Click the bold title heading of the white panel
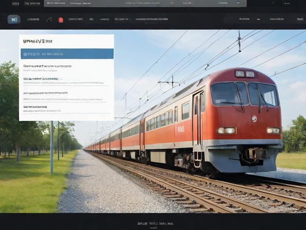This screenshot has width=306, height=230. pyautogui.click(x=37, y=41)
